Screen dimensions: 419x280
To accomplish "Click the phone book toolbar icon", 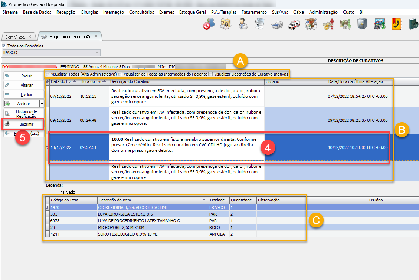I will (x=397, y=24).
